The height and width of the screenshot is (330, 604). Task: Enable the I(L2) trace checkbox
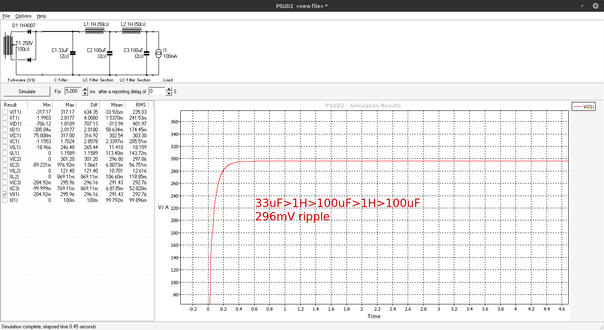pyautogui.click(x=5, y=177)
